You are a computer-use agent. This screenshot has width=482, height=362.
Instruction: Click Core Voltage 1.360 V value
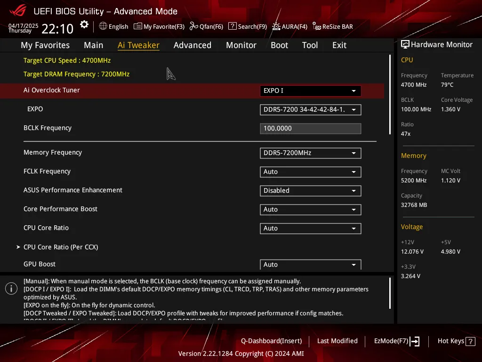pos(450,109)
